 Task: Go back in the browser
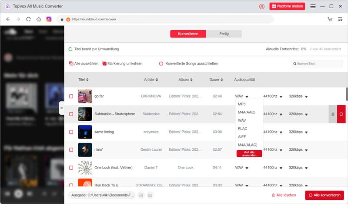coord(8,19)
